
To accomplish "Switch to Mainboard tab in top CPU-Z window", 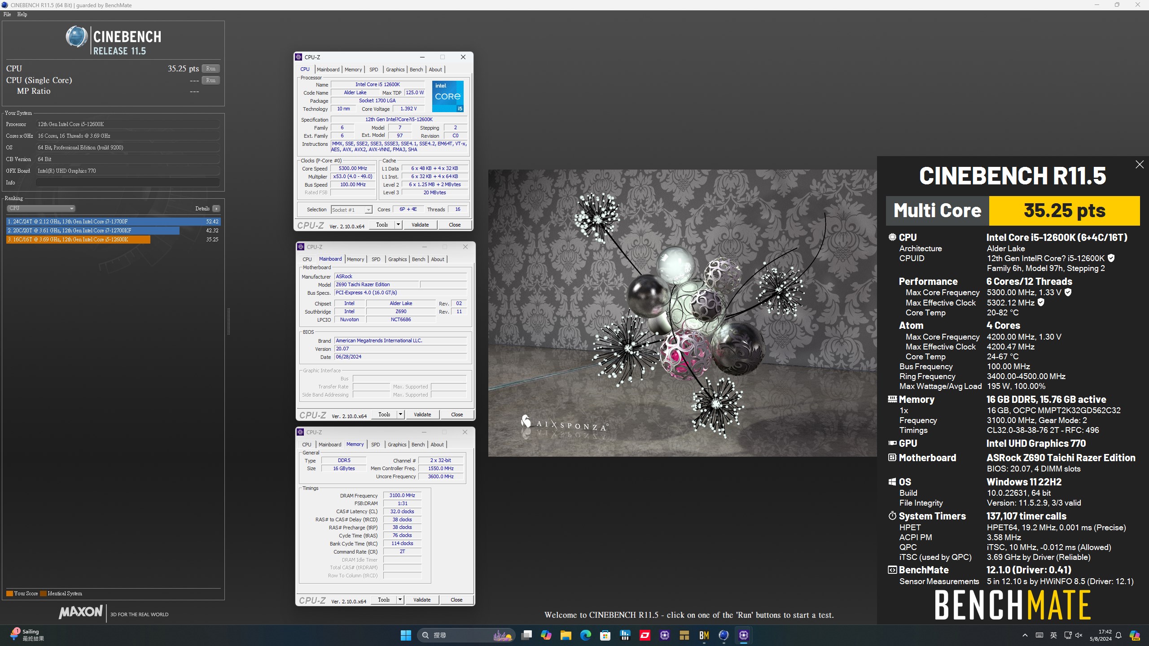I will [x=328, y=70].
